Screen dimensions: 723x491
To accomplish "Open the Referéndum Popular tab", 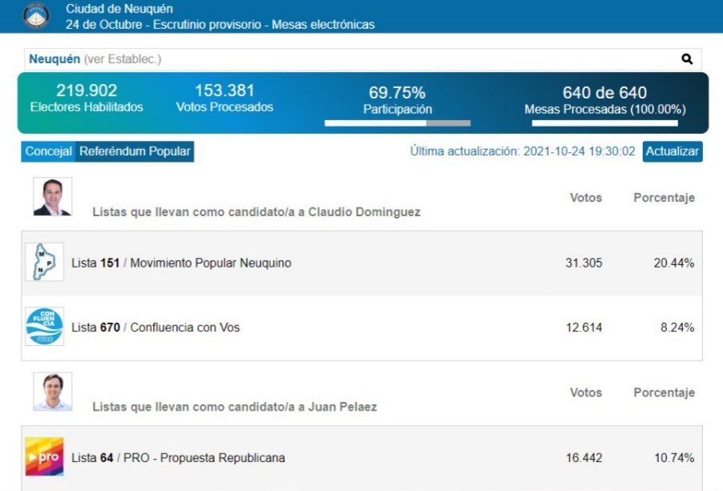I will pos(135,151).
